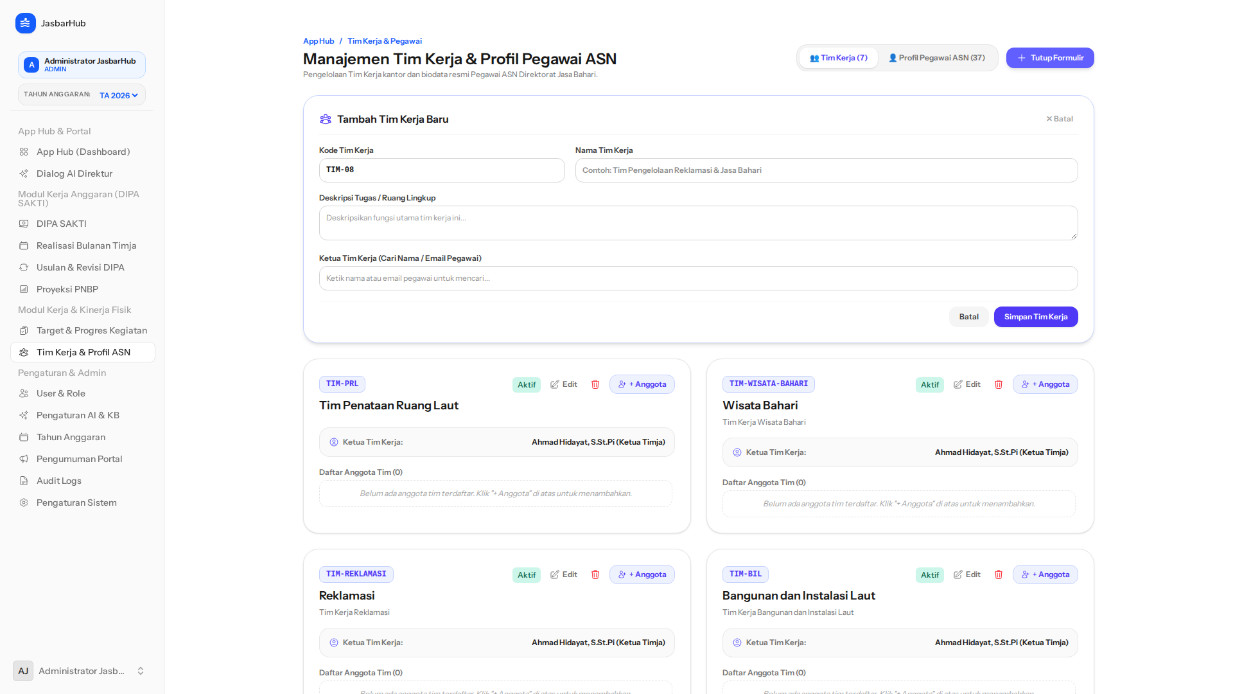
Task: Click Usulan & Revisi DIPA refresh icon
Action: coord(24,267)
